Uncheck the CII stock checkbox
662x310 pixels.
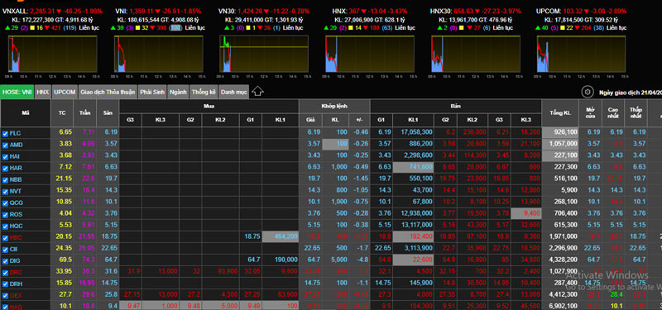tap(5, 249)
